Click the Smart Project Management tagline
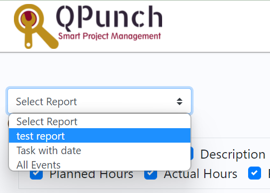This screenshot has height=193, width=270. pyautogui.click(x=109, y=36)
